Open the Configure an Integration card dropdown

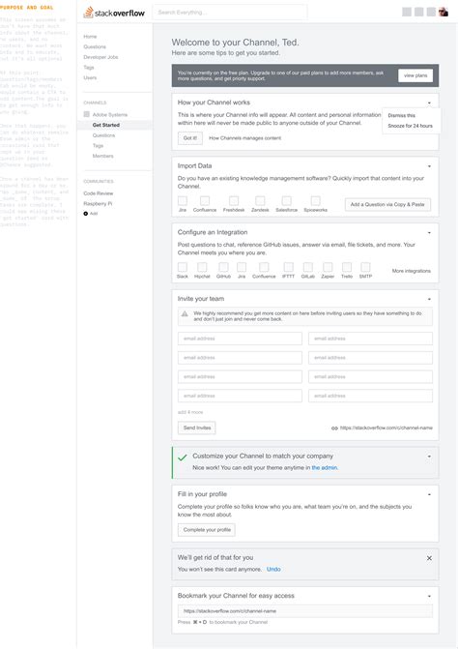(429, 232)
